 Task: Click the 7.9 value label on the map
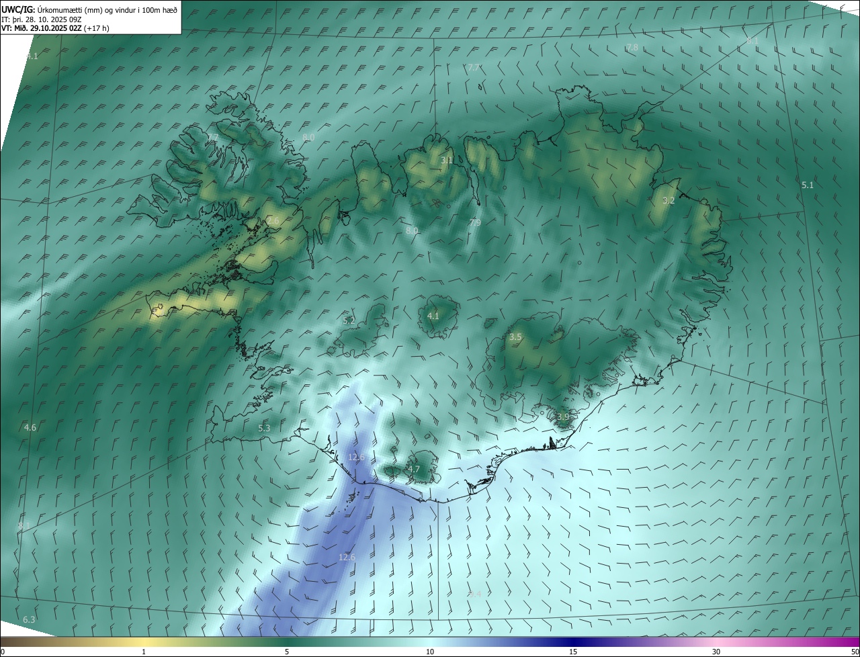point(475,222)
